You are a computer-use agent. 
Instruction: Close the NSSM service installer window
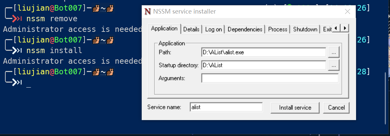pos(347,12)
